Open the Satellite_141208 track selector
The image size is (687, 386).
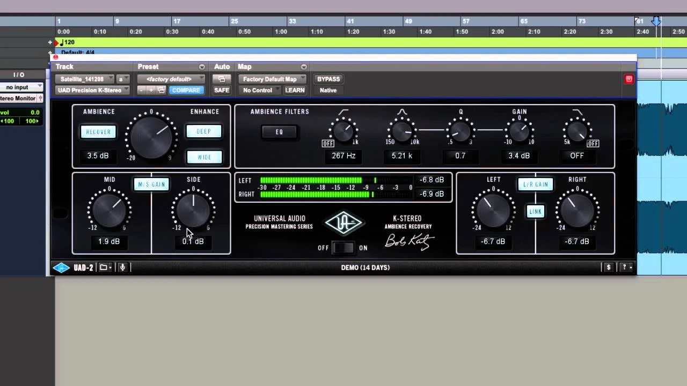pos(83,79)
